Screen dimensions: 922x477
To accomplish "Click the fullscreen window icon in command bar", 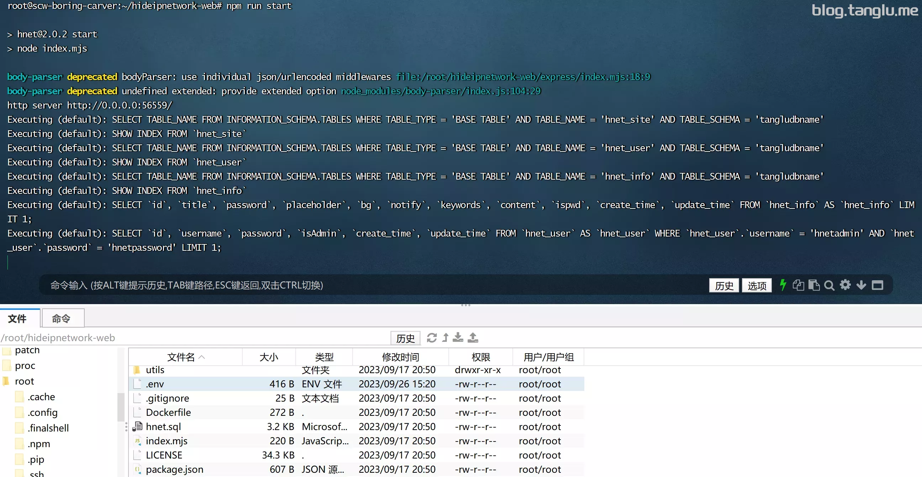I will click(877, 285).
